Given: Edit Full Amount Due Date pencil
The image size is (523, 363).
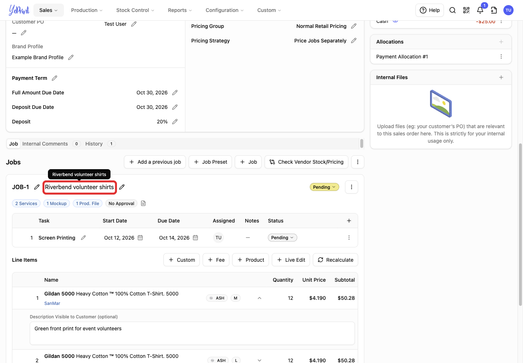Looking at the screenshot, I should point(175,93).
